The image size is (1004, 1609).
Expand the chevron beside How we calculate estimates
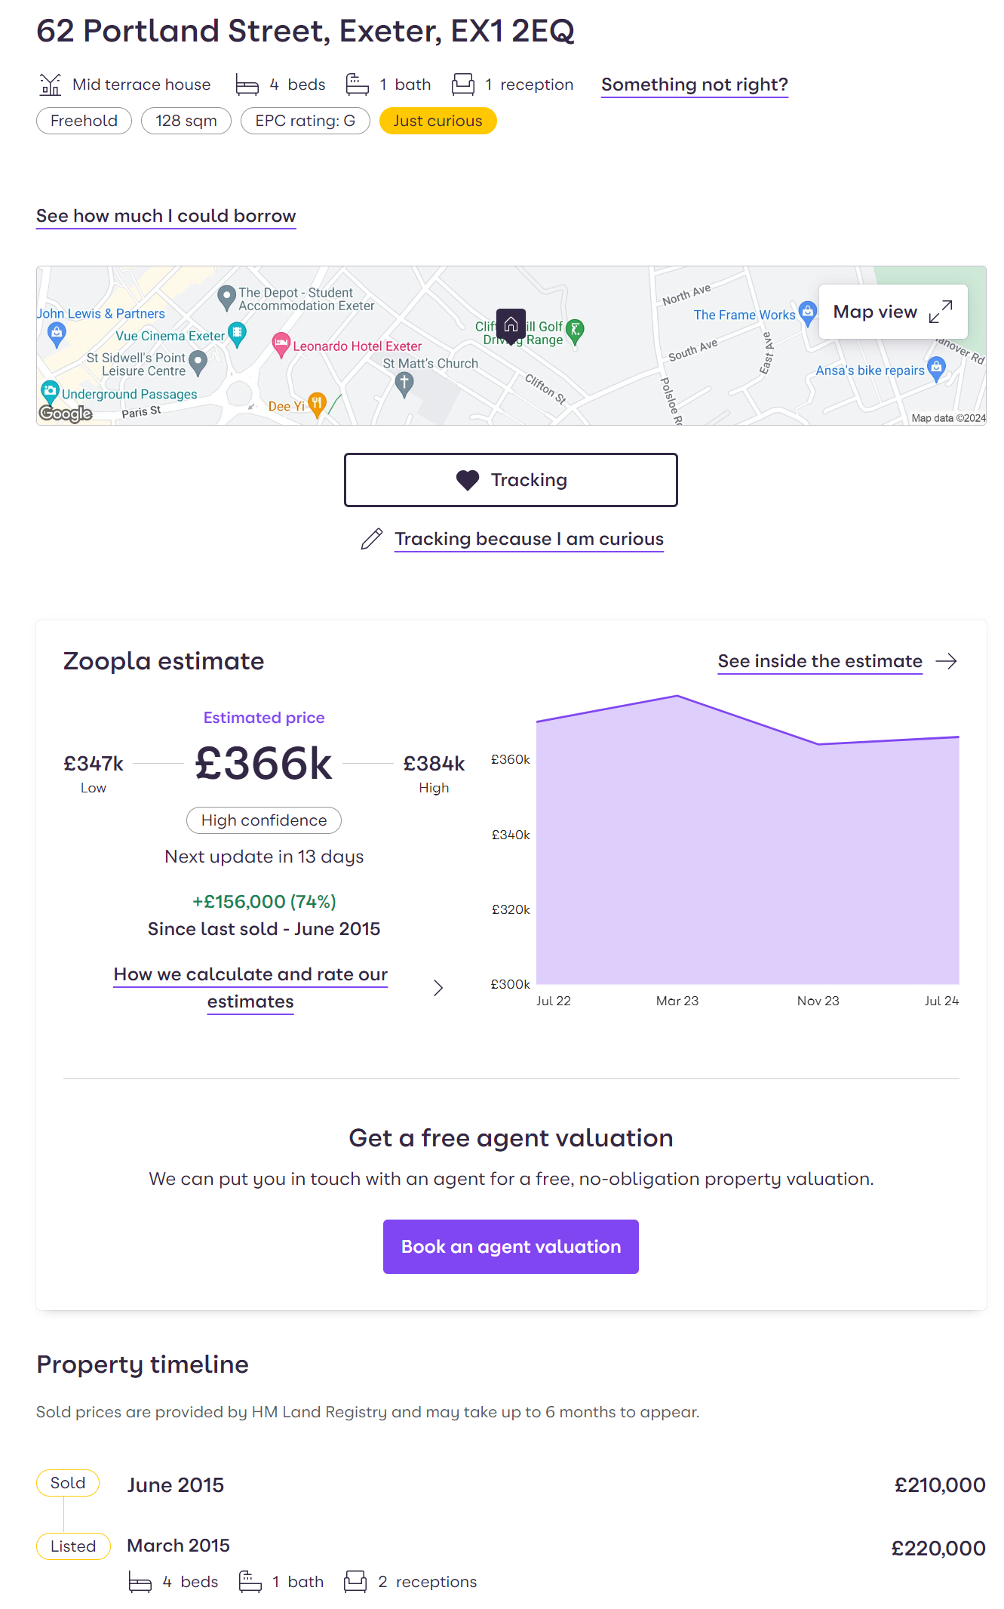(x=438, y=987)
